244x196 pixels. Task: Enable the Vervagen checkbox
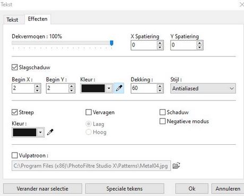tap(89, 112)
